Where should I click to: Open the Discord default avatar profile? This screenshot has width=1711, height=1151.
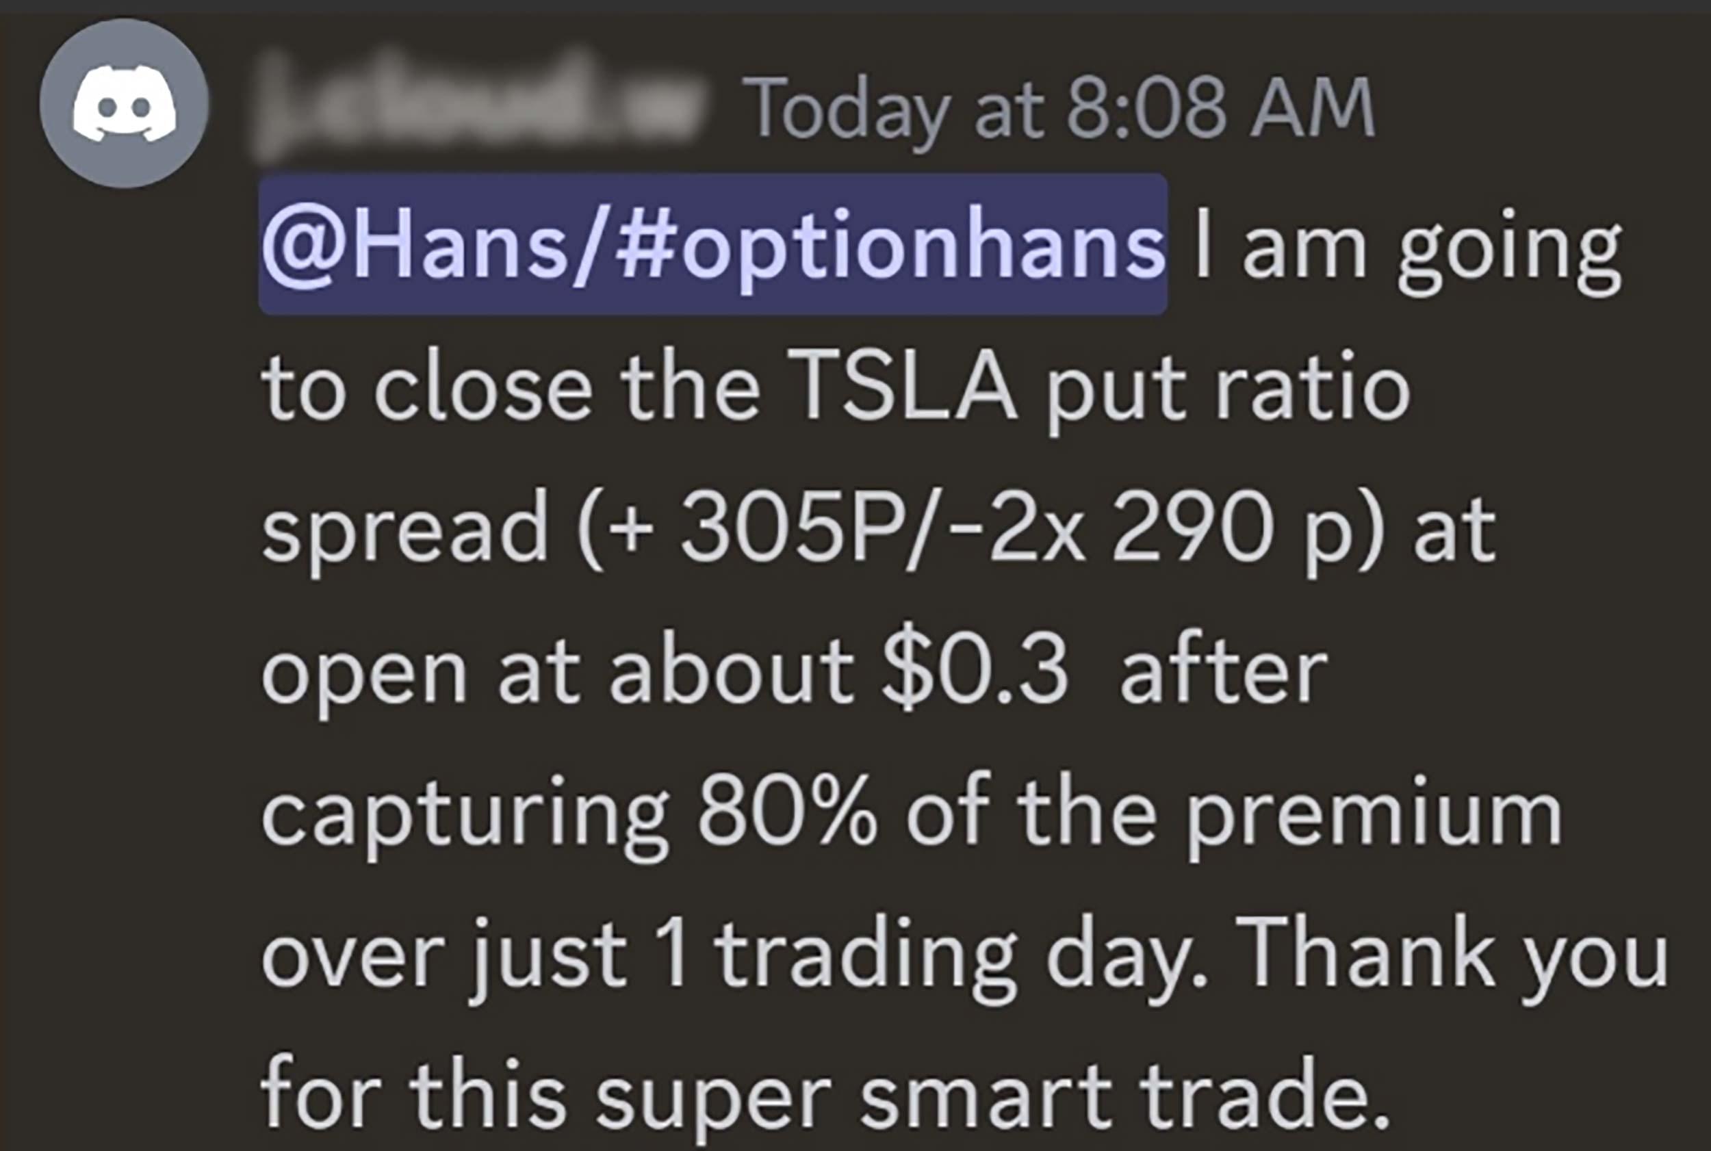click(x=124, y=103)
